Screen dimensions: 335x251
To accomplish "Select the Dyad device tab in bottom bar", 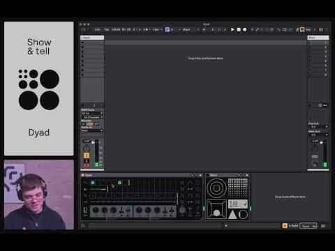I will pos(308,226).
